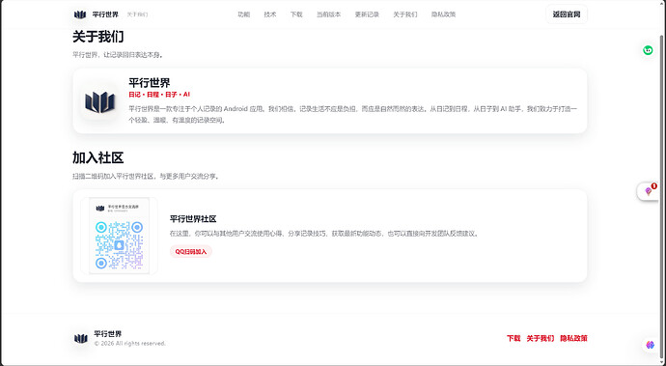Click the large book app icon in card
The width and height of the screenshot is (666, 366).
(x=99, y=101)
